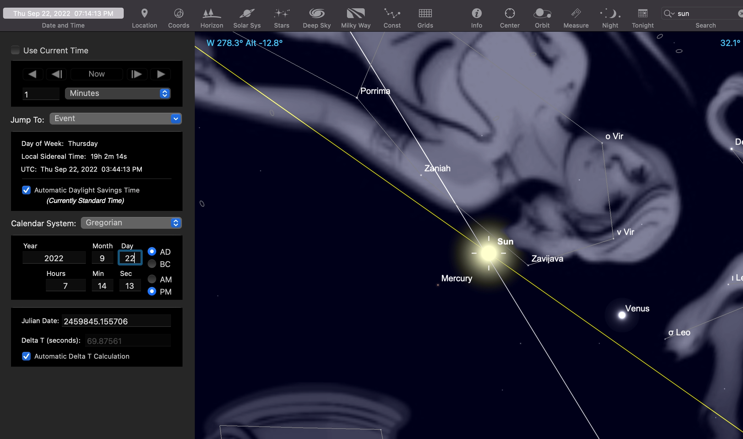Uncheck Automatic Daylight Savings Time
Image resolution: width=743 pixels, height=439 pixels.
(x=26, y=190)
